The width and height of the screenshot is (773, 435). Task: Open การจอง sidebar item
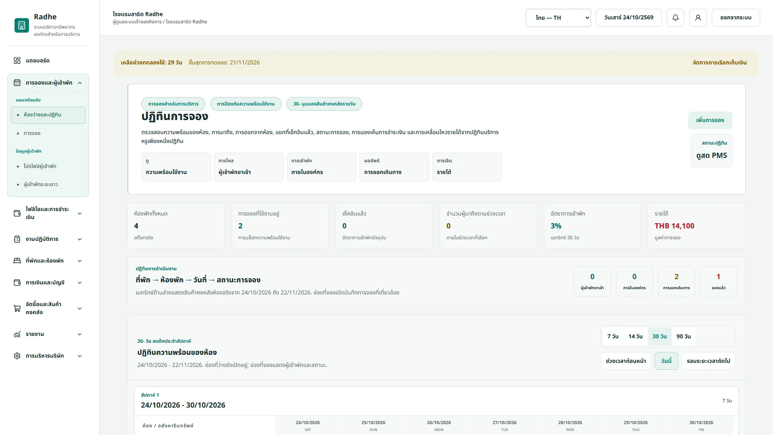coord(48,133)
